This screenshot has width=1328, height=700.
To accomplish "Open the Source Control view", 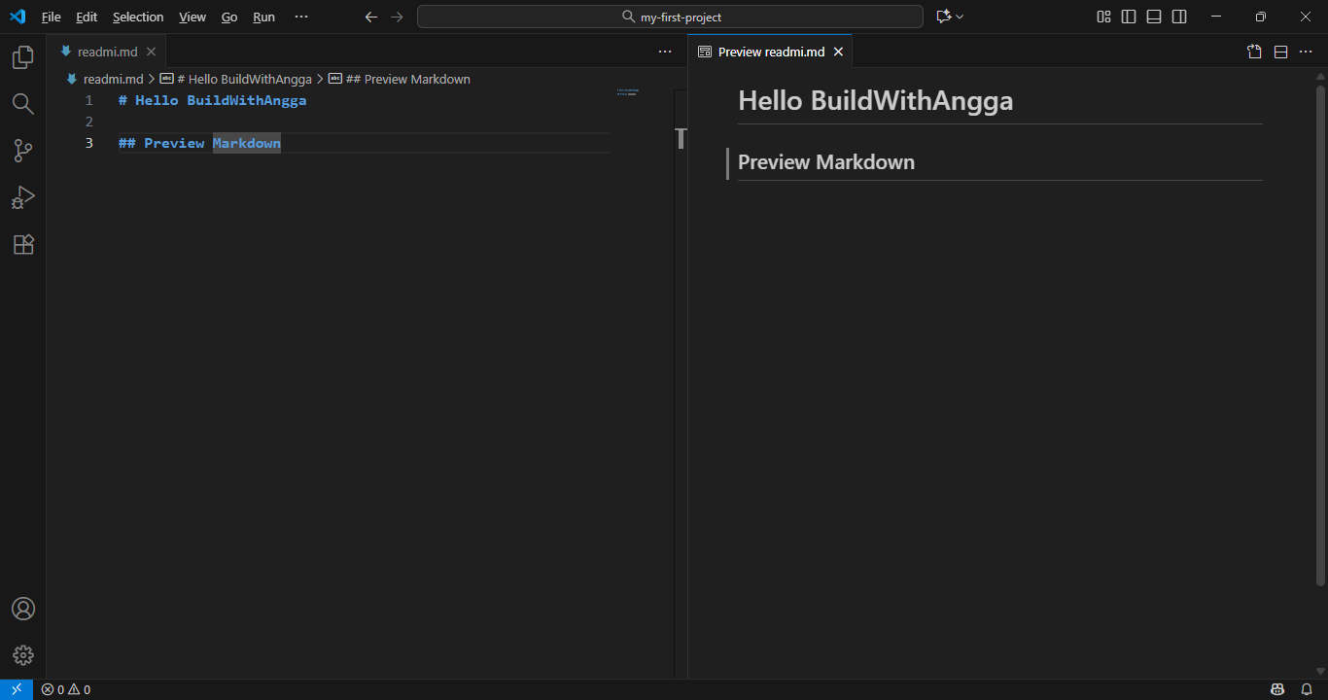I will coord(22,150).
